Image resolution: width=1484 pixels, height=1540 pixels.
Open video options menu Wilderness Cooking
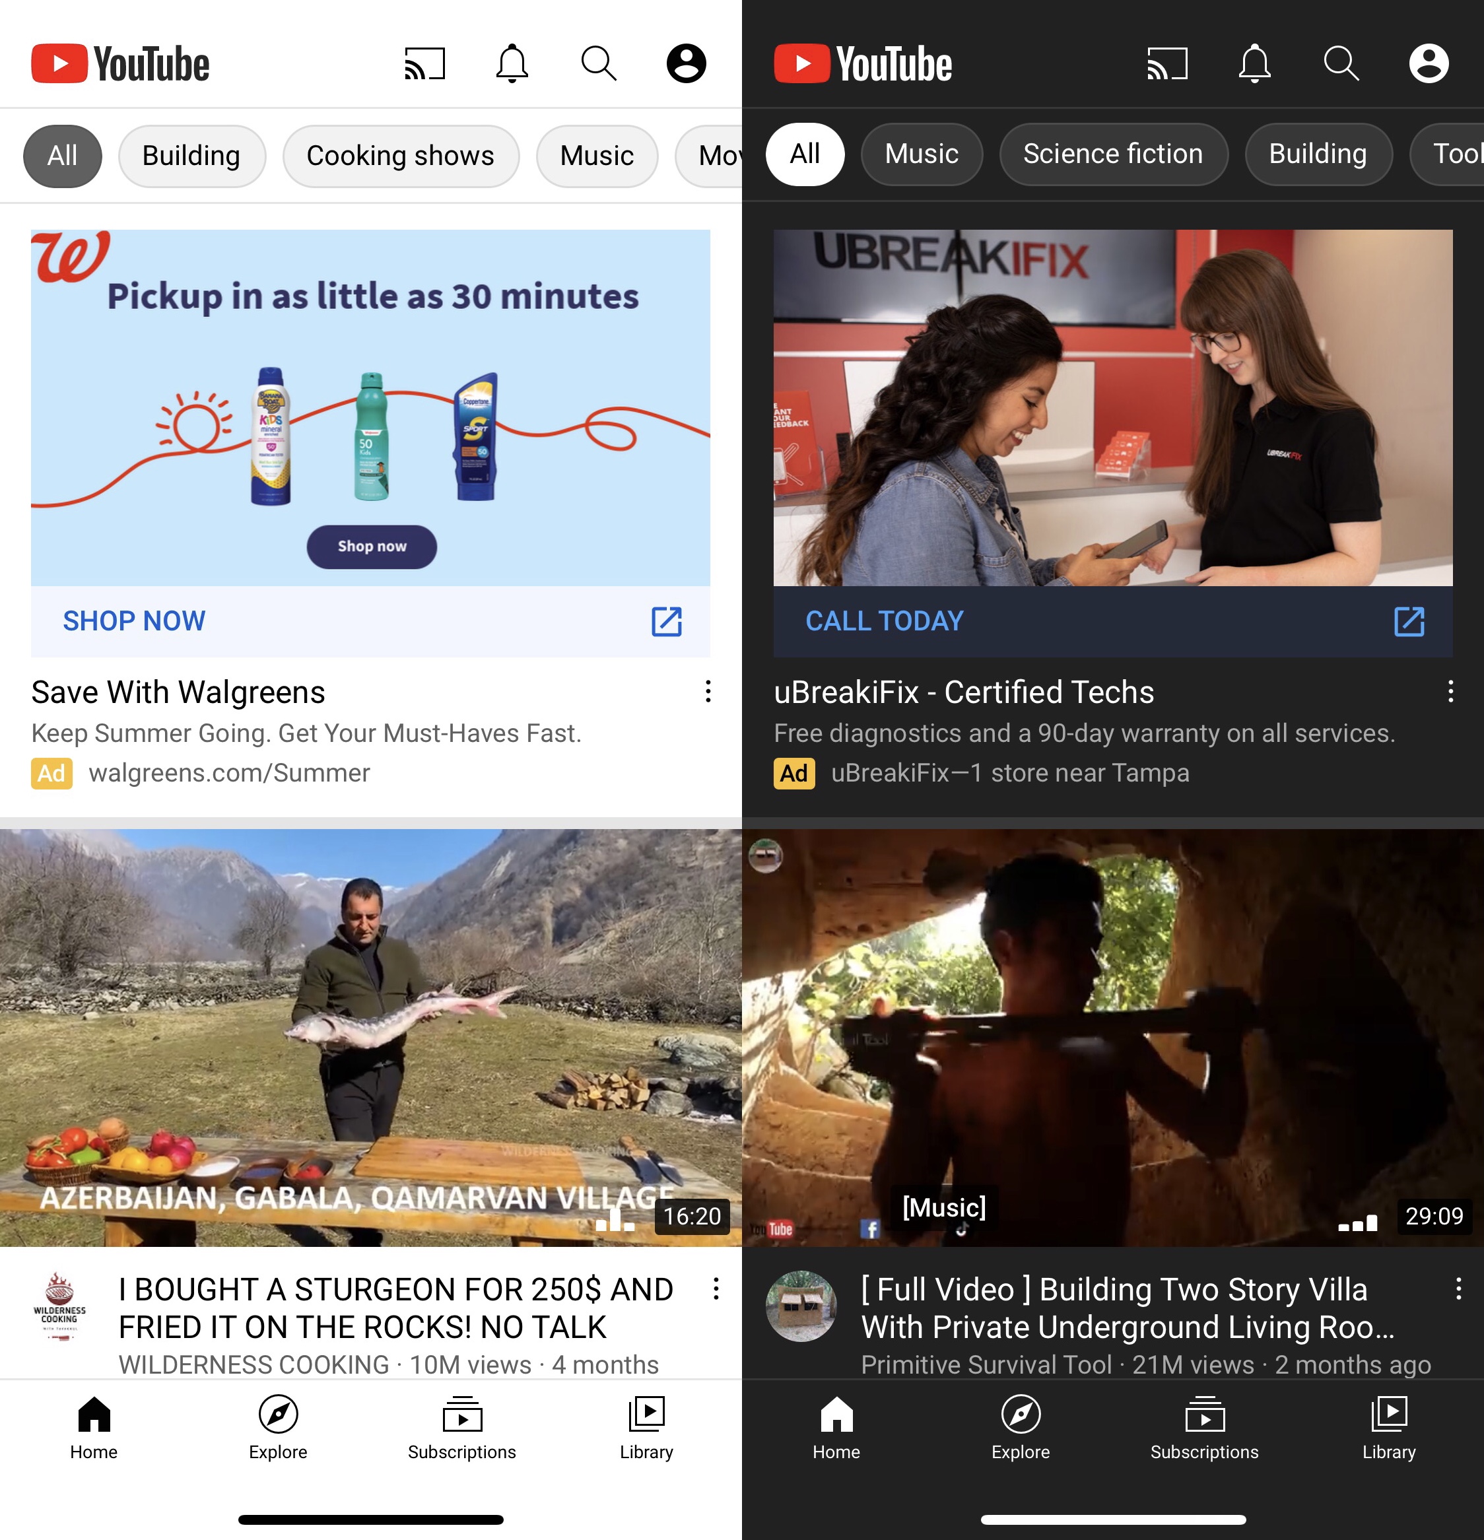tap(712, 1290)
